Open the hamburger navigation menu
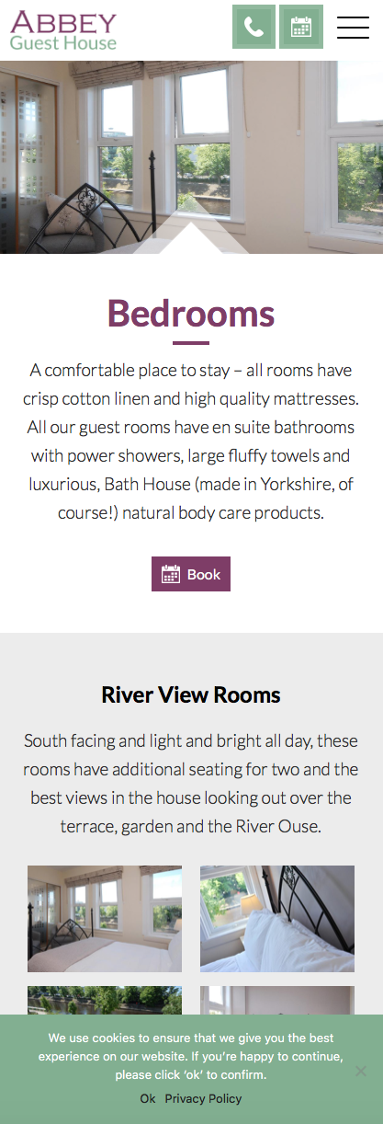This screenshot has width=383, height=1124. [353, 28]
